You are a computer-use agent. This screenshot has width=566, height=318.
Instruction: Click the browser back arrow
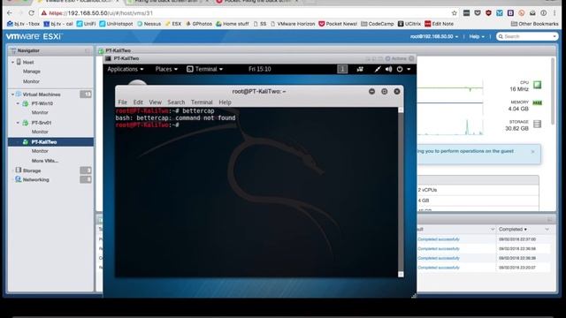(x=10, y=13)
